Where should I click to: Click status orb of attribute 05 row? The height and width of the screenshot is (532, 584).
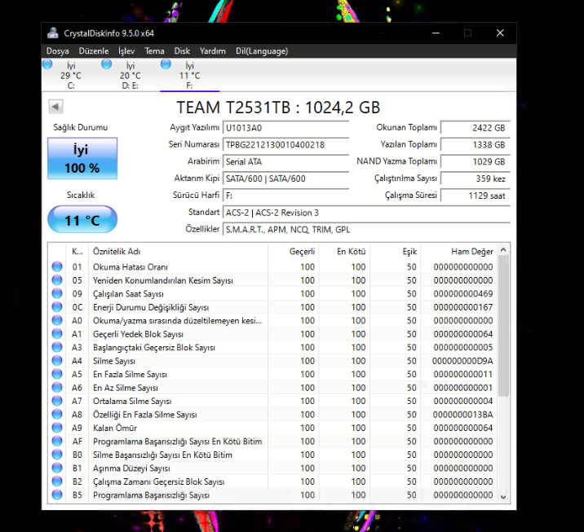tap(57, 279)
